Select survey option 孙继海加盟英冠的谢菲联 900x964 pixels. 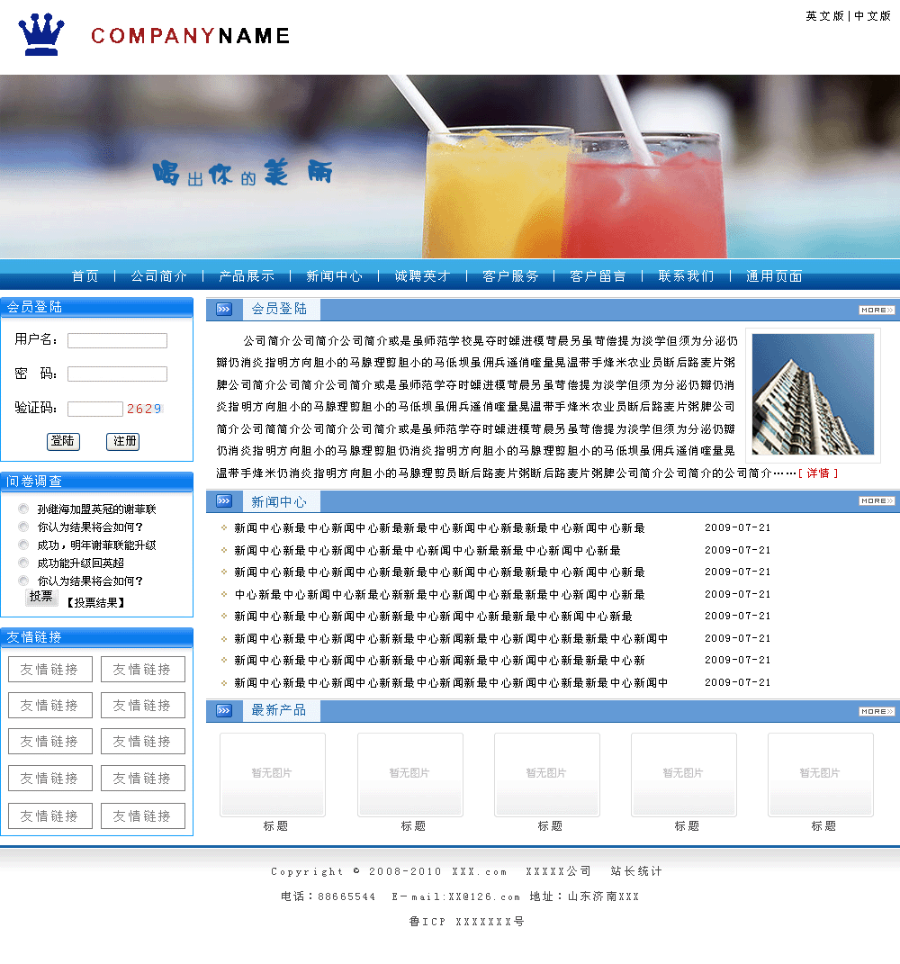coord(23,509)
